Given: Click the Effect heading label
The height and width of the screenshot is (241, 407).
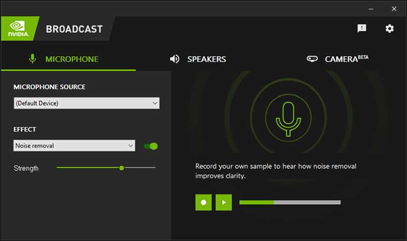Looking at the screenshot, I should click(x=25, y=129).
